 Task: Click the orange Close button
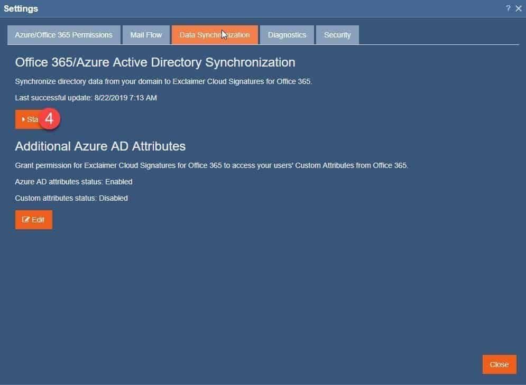(499, 364)
